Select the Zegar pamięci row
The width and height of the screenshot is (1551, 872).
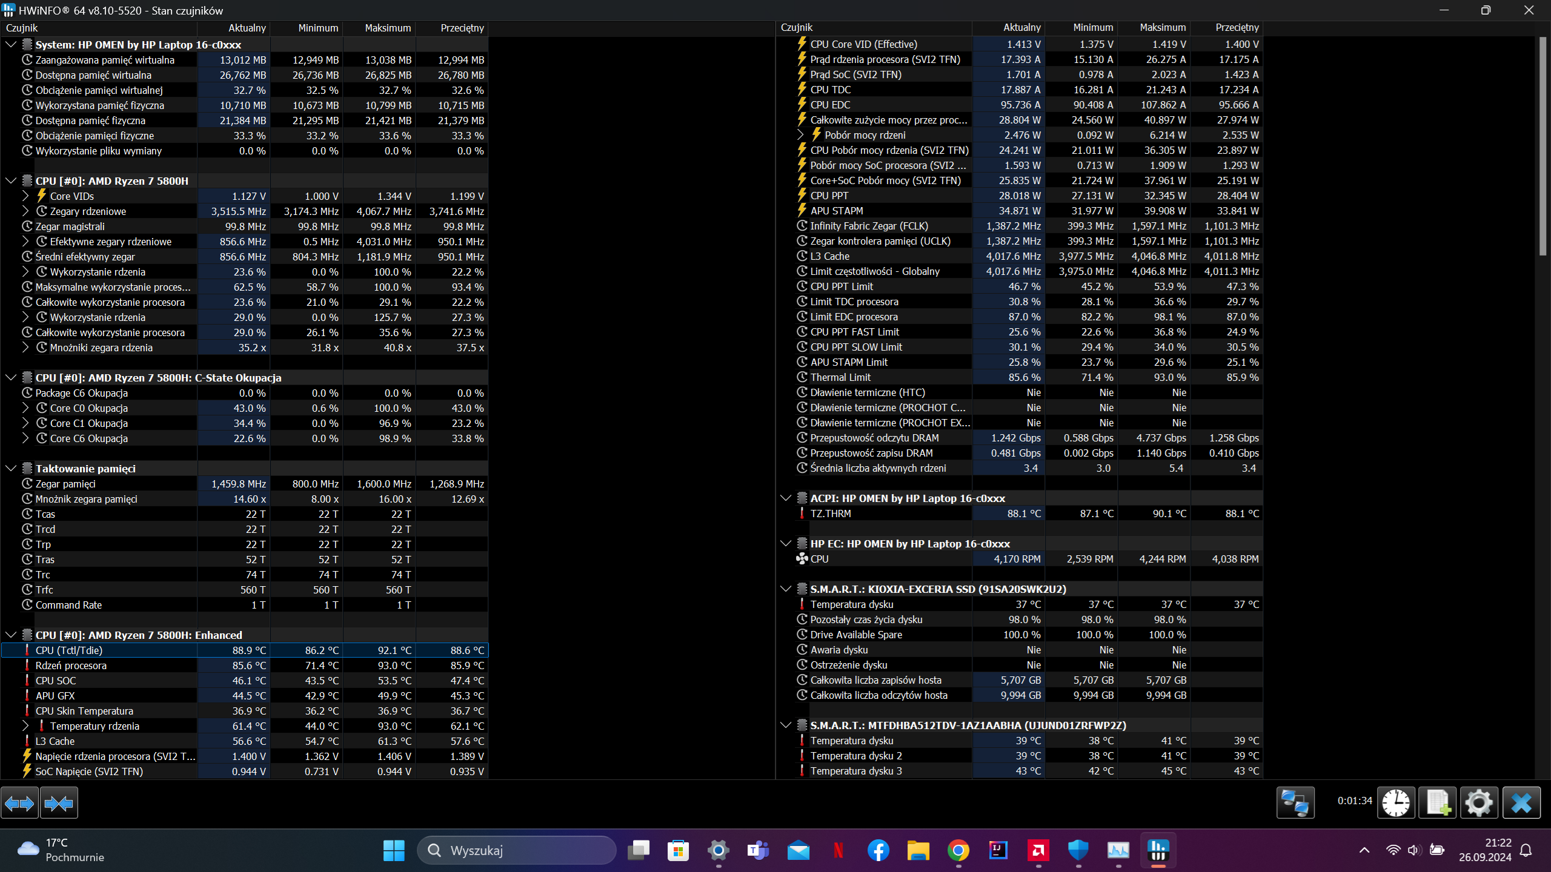click(245, 484)
